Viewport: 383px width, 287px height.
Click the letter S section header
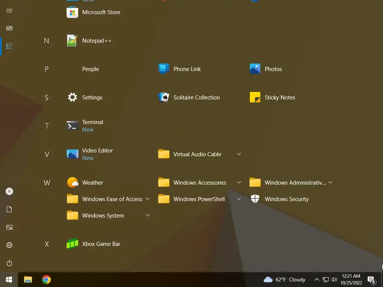point(46,98)
